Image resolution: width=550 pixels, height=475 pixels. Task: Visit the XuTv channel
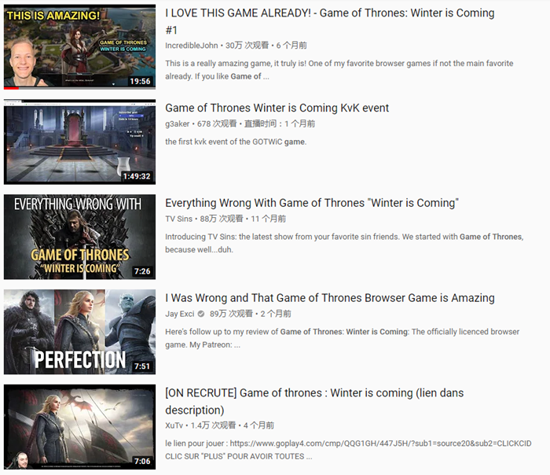174,425
